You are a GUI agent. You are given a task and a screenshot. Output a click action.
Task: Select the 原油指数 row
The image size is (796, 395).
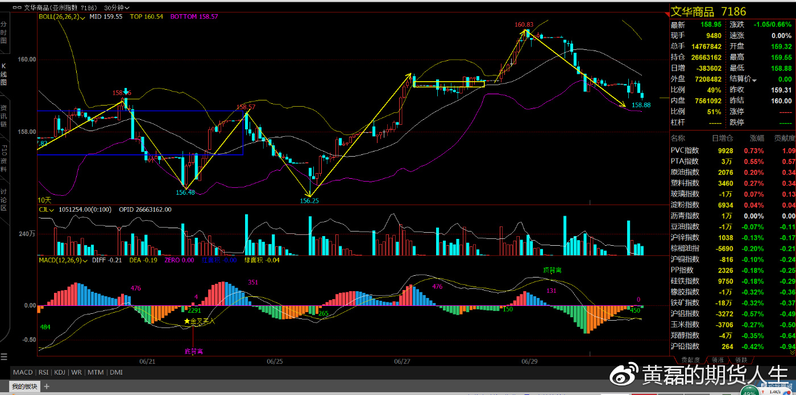(733, 173)
